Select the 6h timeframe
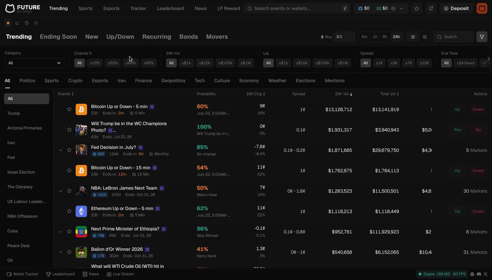Image resolution: width=492 pixels, height=280 pixels. (385, 37)
